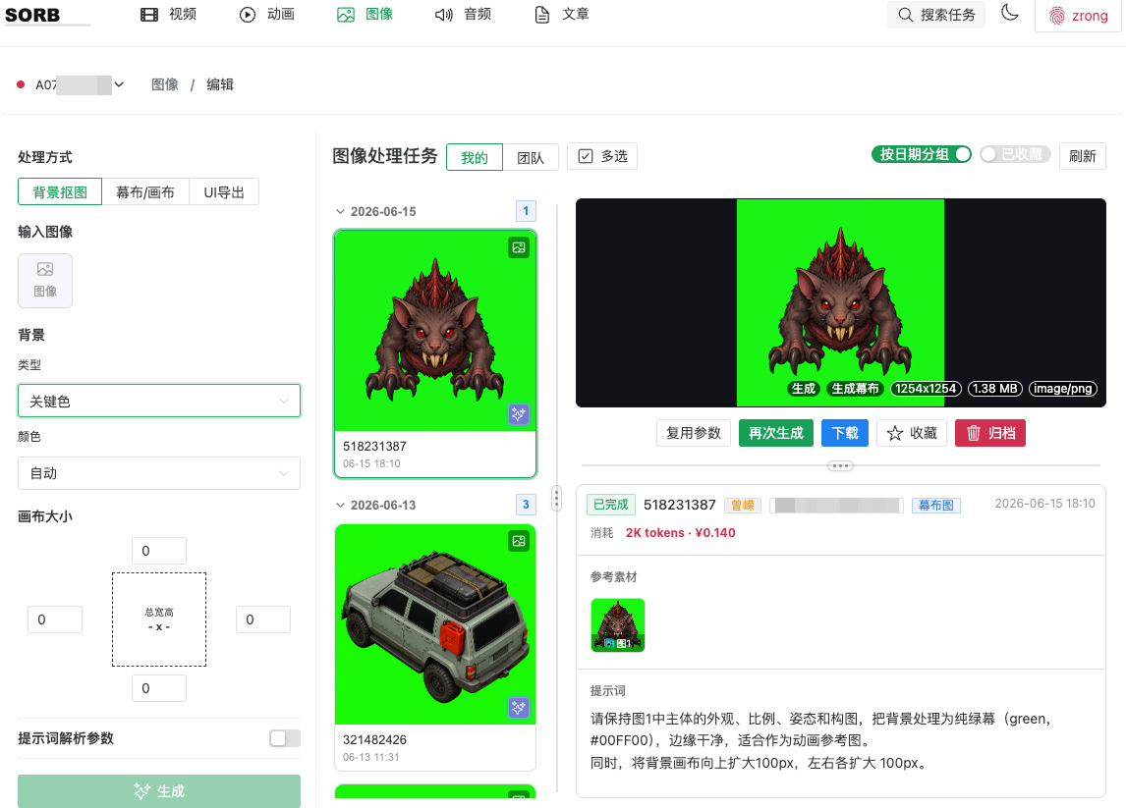This screenshot has width=1126, height=808.
Task: Select the UI导出 processing tab
Action: pyautogui.click(x=224, y=191)
